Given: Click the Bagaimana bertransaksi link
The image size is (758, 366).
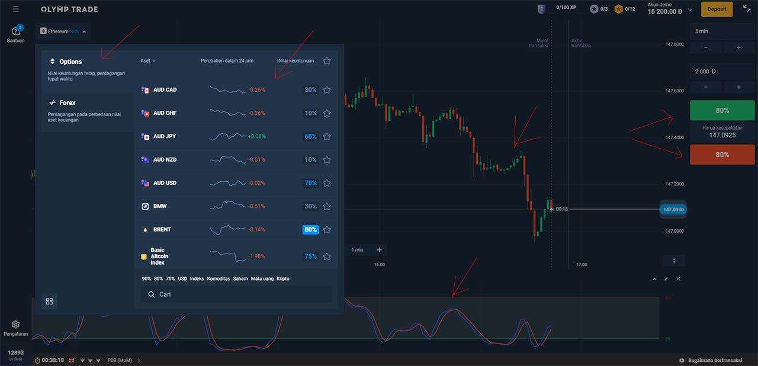Looking at the screenshot, I should 715,360.
